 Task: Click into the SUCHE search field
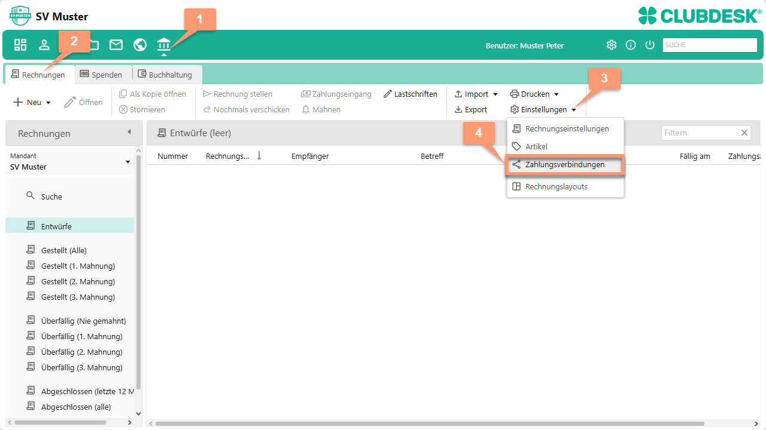pyautogui.click(x=710, y=45)
